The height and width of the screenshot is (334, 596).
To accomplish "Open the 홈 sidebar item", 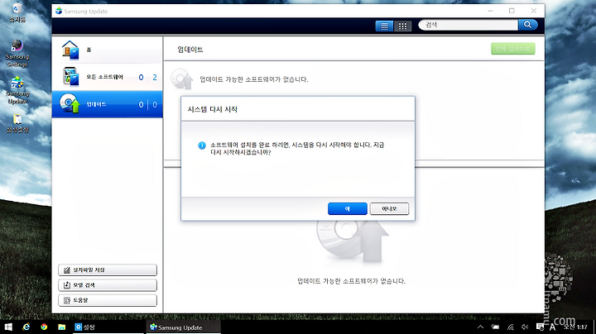I will (107, 50).
